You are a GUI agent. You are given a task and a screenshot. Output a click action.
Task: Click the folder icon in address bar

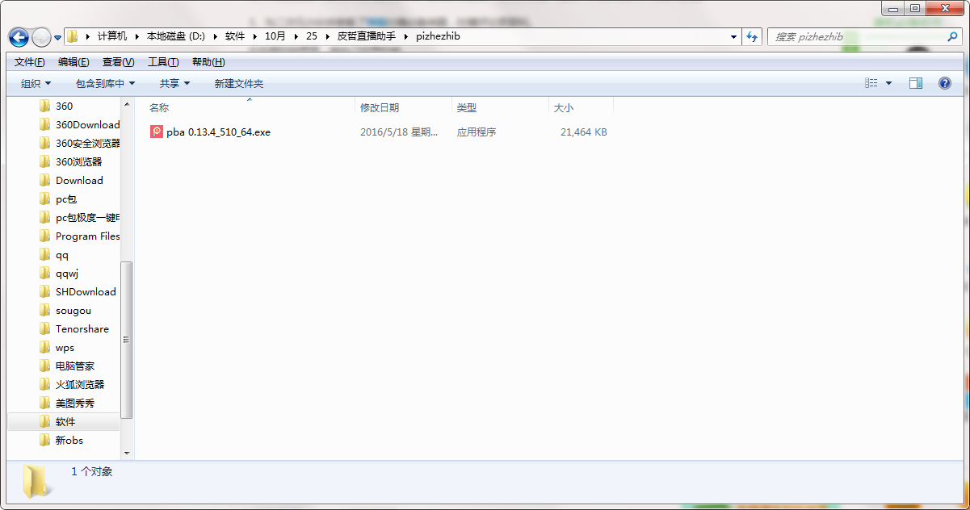[72, 36]
